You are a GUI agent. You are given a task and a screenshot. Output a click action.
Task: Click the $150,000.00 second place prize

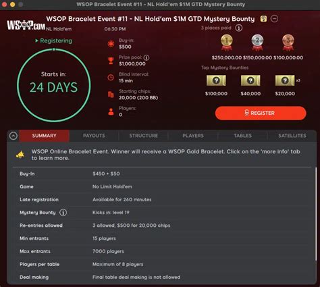257,57
